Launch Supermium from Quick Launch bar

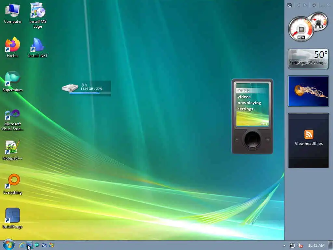[37, 245]
